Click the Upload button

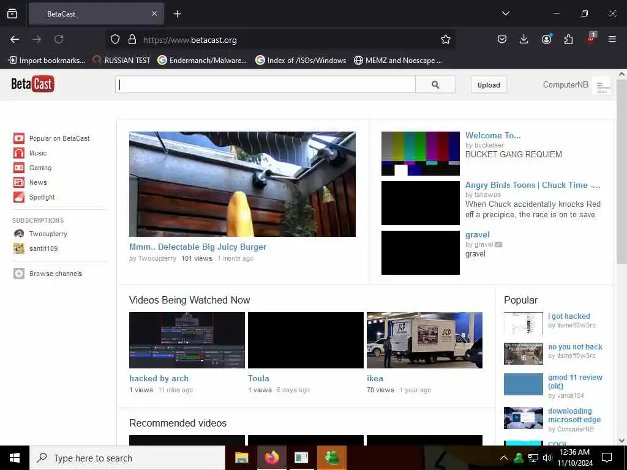(x=489, y=84)
